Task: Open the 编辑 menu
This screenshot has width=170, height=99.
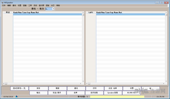Action: coord(9,5)
